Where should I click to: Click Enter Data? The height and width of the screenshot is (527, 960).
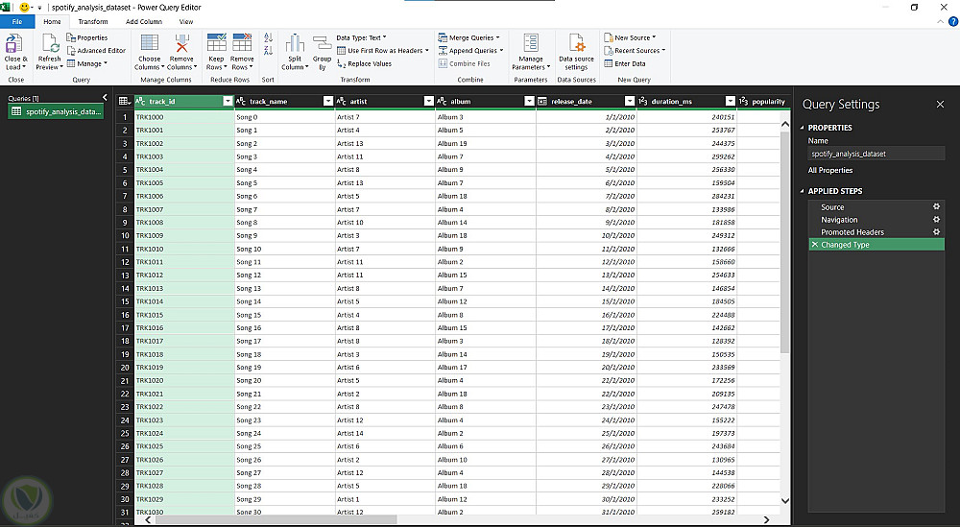click(625, 63)
